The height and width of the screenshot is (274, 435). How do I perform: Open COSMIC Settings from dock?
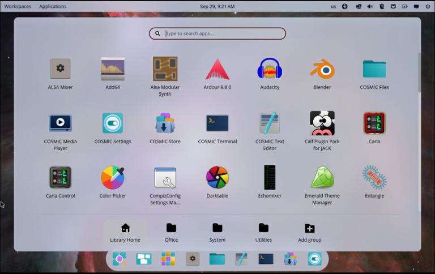coord(314,259)
